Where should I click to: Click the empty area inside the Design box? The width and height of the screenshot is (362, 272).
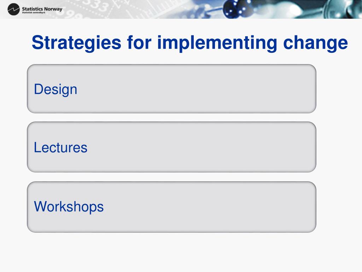pyautogui.click(x=196, y=89)
